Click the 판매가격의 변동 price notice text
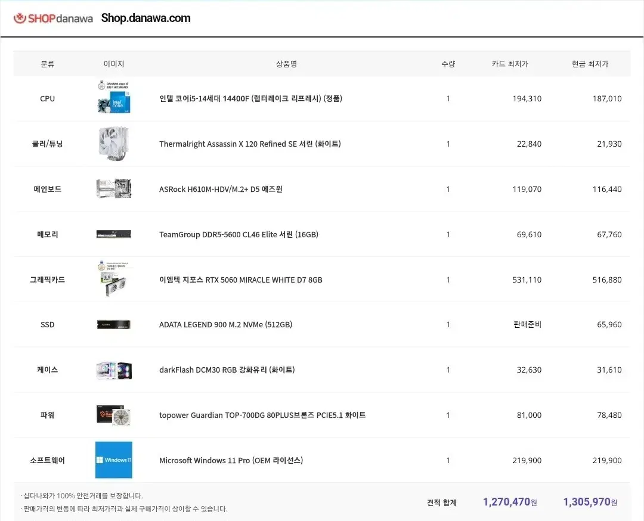This screenshot has width=644, height=521. pyautogui.click(x=123, y=508)
